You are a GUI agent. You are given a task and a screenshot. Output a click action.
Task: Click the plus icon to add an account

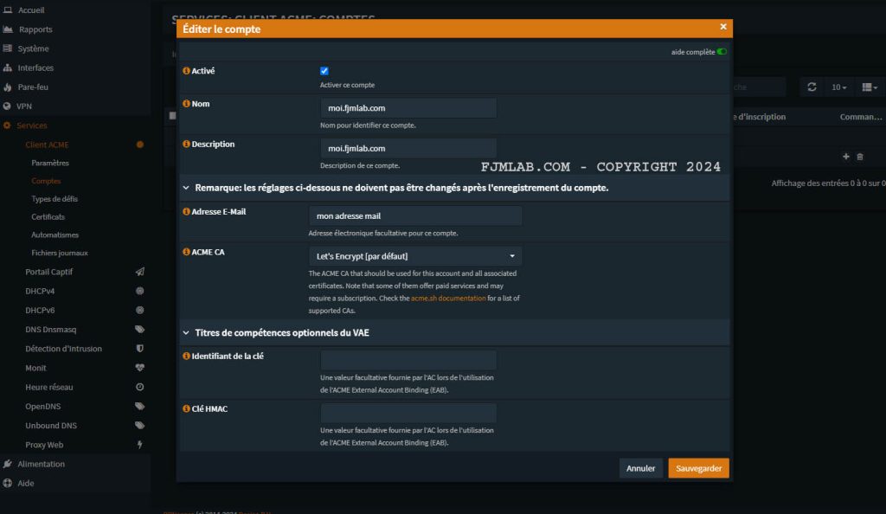(x=845, y=157)
